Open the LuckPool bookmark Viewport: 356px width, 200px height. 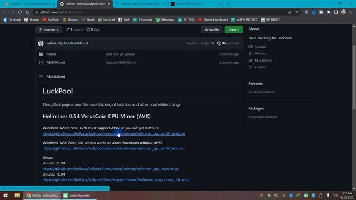pyautogui.click(x=106, y=20)
